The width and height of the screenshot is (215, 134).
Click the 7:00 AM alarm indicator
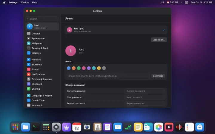coord(172,2)
